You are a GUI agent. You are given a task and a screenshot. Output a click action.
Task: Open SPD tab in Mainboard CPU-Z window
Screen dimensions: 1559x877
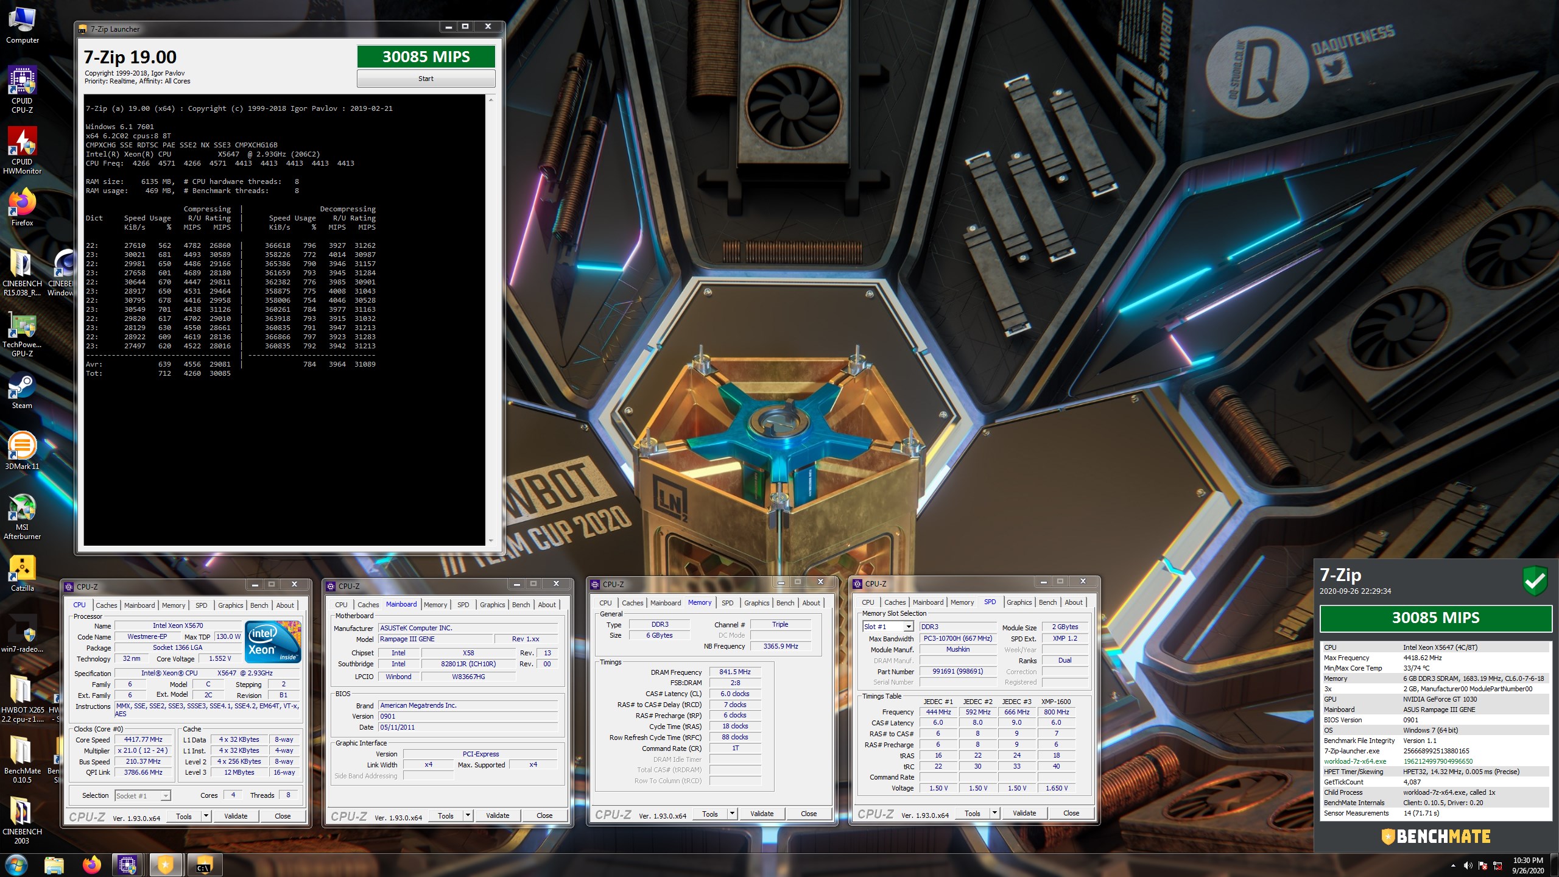(463, 604)
